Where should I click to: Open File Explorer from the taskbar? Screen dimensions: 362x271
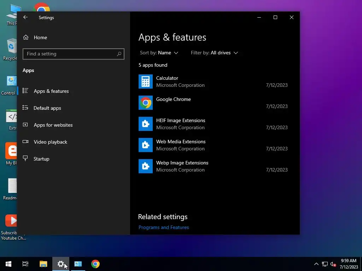[x=43, y=264]
